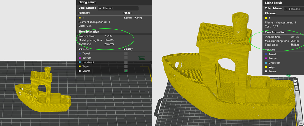Click yellow filament 1 swatch in left panel
Viewport: 304px width, 126px height.
pyautogui.click(x=80, y=18)
